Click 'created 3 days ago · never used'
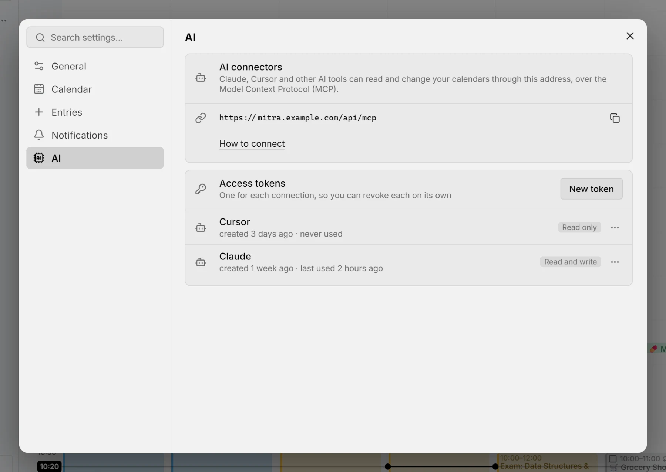This screenshot has height=472, width=666. 281,234
